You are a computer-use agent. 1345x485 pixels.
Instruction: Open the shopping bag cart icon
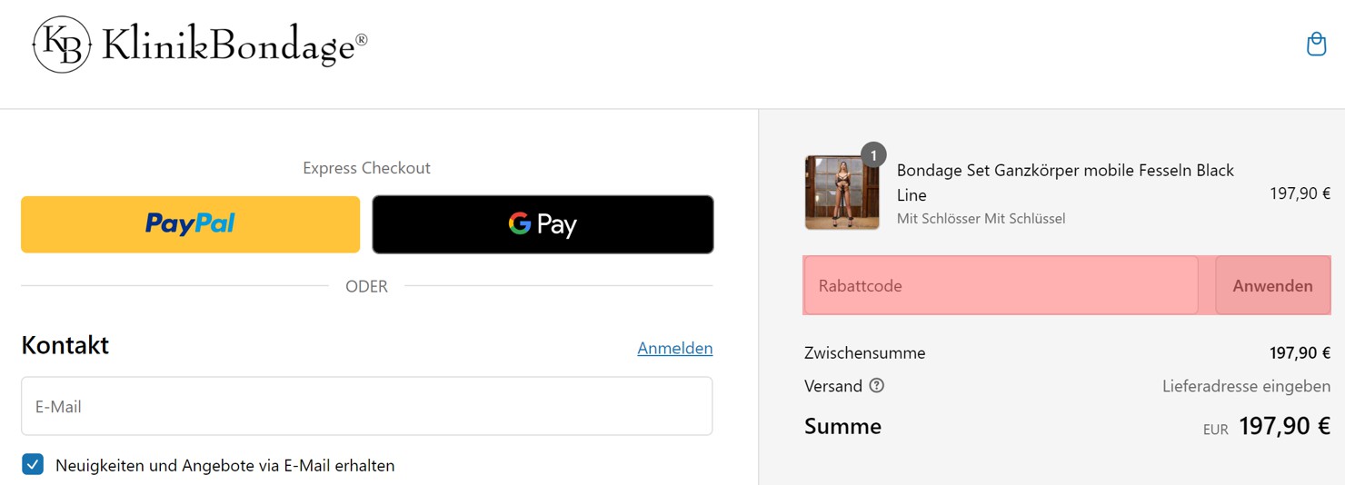1316,44
